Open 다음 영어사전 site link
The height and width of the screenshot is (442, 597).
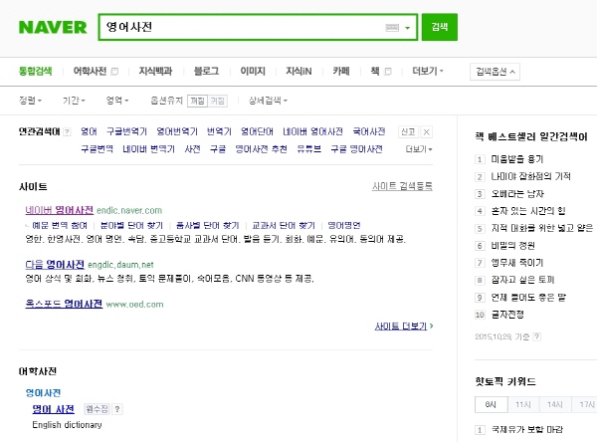[x=55, y=265]
